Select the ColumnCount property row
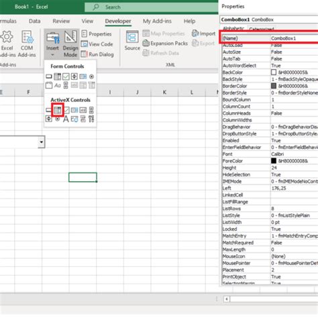The height and width of the screenshot is (318, 318). pyautogui.click(x=270, y=107)
